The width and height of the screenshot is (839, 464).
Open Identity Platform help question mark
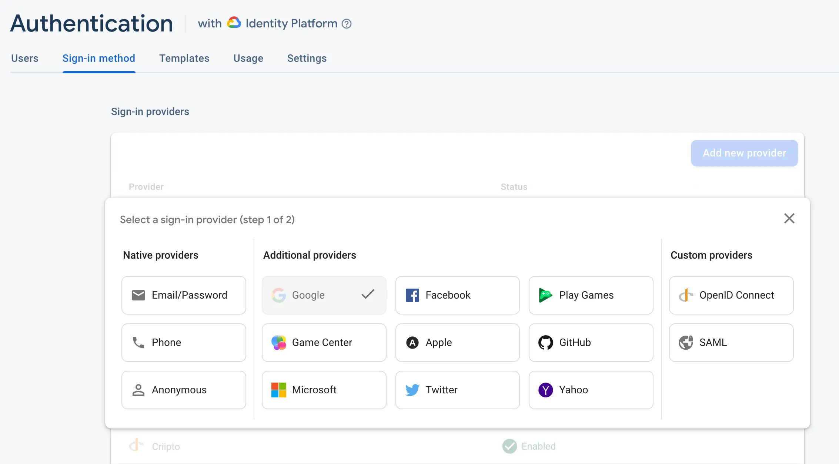tap(347, 24)
